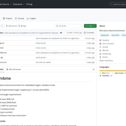View the 0 Tags list
Viewport: 126px width, 126px height.
22,26
